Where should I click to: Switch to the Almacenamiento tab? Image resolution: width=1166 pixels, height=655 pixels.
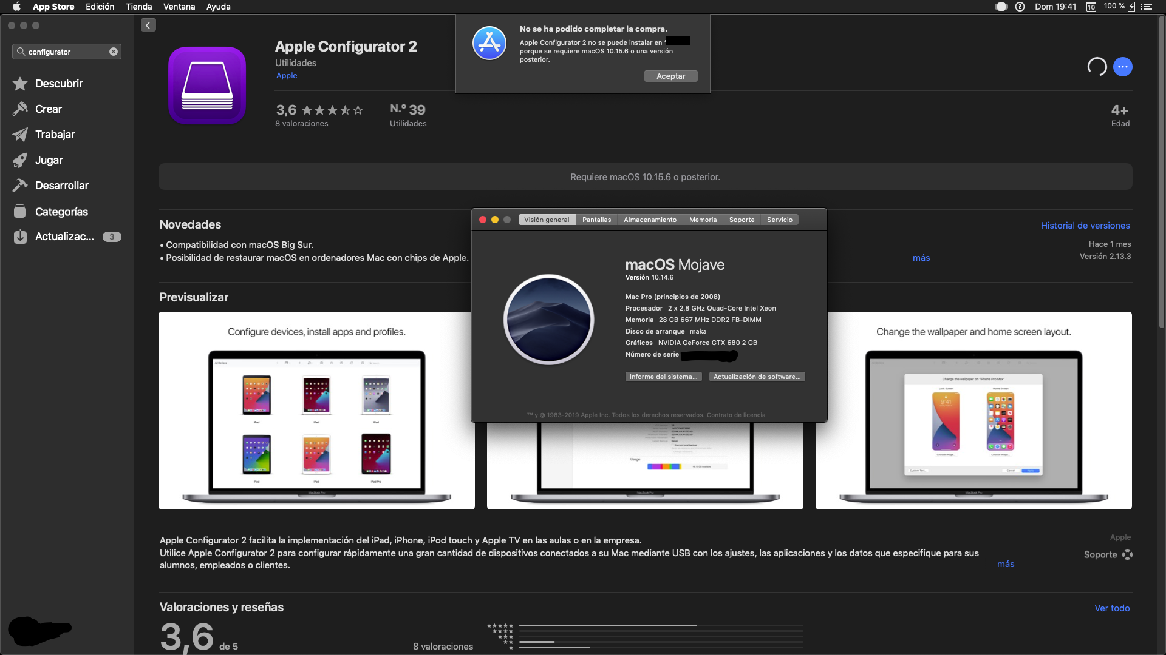[649, 220]
